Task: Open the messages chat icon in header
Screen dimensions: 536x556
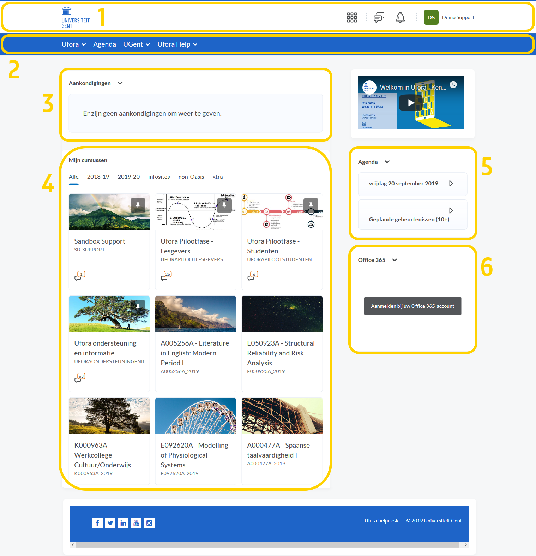Action: pos(379,17)
